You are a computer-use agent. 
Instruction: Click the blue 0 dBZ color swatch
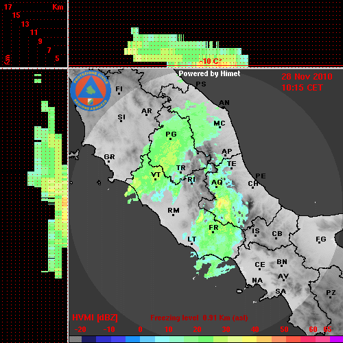pos(132,339)
